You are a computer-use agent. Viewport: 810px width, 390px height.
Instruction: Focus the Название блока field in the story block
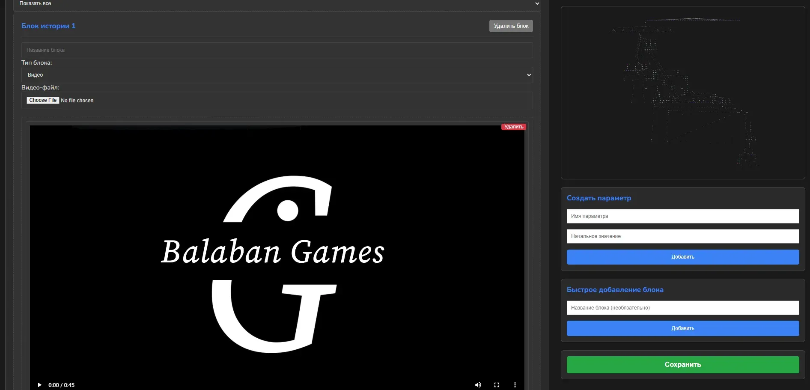click(x=277, y=50)
